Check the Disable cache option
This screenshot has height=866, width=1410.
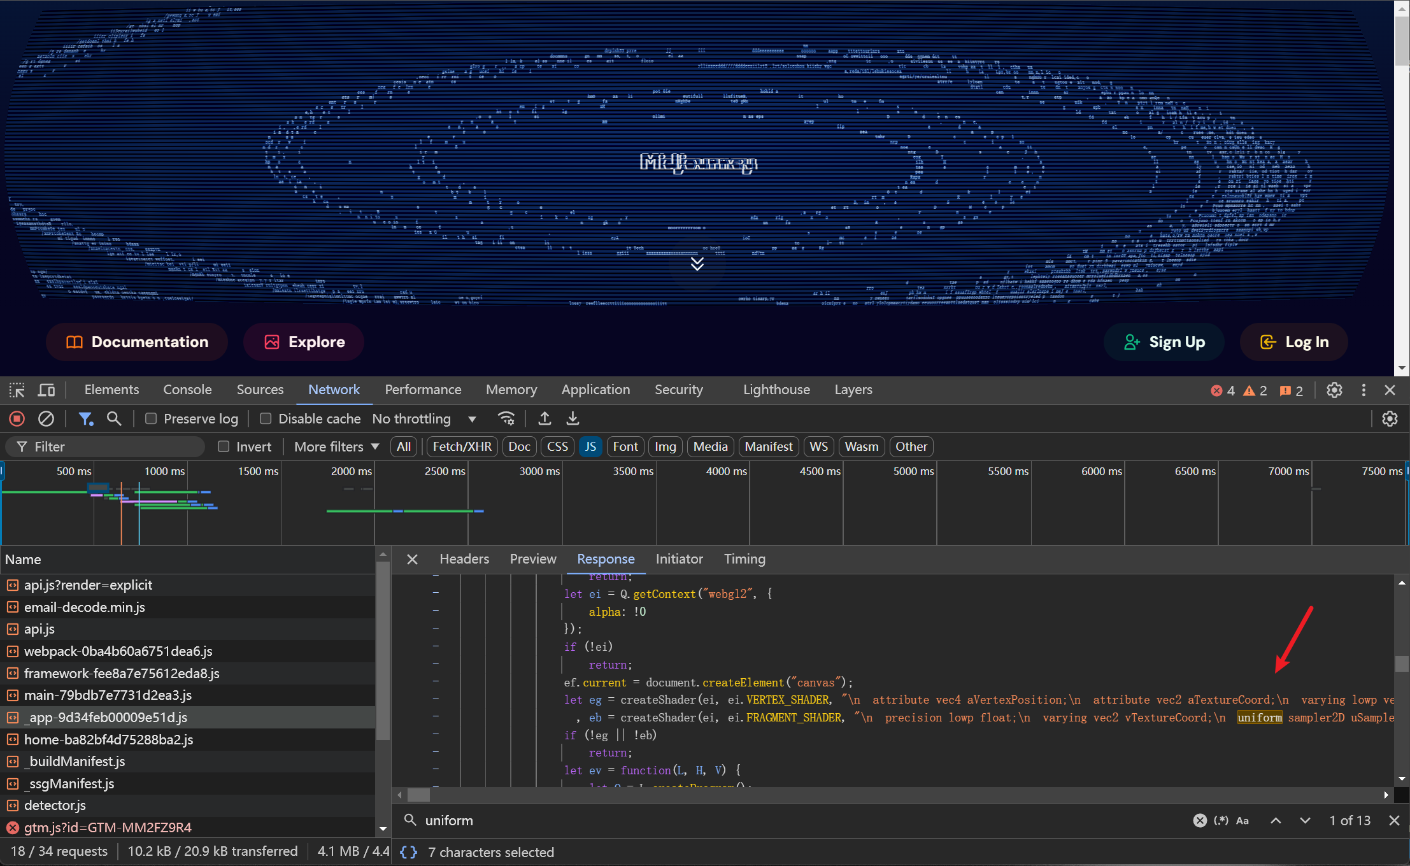tap(266, 418)
